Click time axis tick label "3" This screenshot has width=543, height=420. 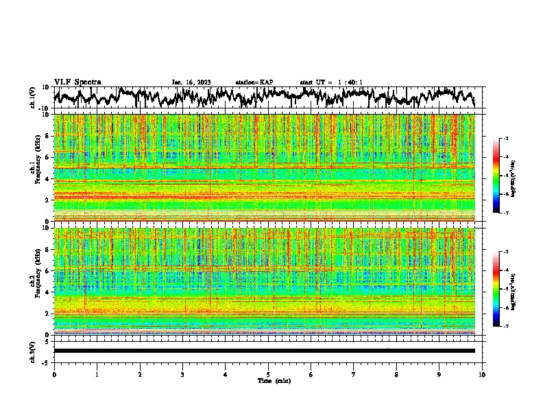click(x=182, y=375)
